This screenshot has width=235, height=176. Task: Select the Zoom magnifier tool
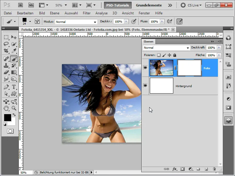point(14,108)
